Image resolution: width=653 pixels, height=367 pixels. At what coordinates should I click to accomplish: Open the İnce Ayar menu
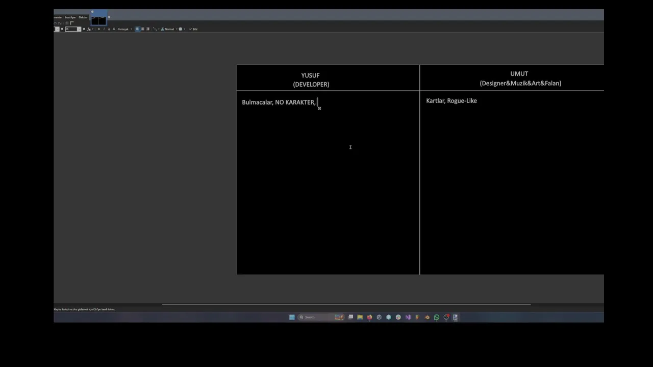pyautogui.click(x=70, y=17)
